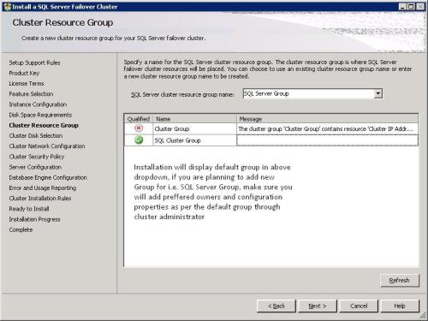Select Server Configuration step
The width and height of the screenshot is (428, 321).
click(35, 167)
